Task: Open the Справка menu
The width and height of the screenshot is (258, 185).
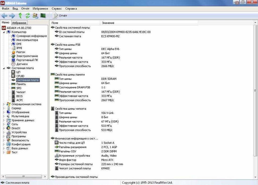Action: [71, 8]
